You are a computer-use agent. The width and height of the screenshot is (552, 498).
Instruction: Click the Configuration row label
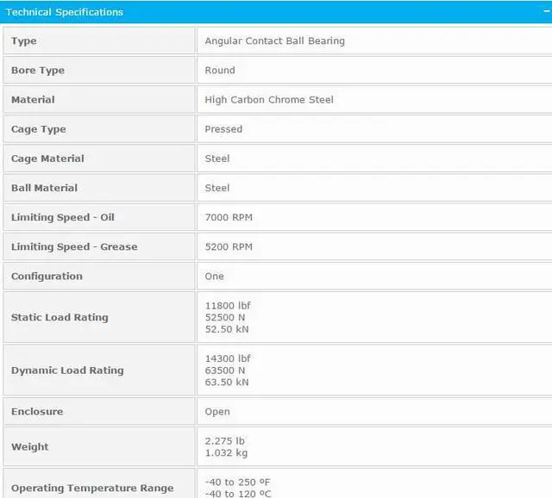[47, 276]
